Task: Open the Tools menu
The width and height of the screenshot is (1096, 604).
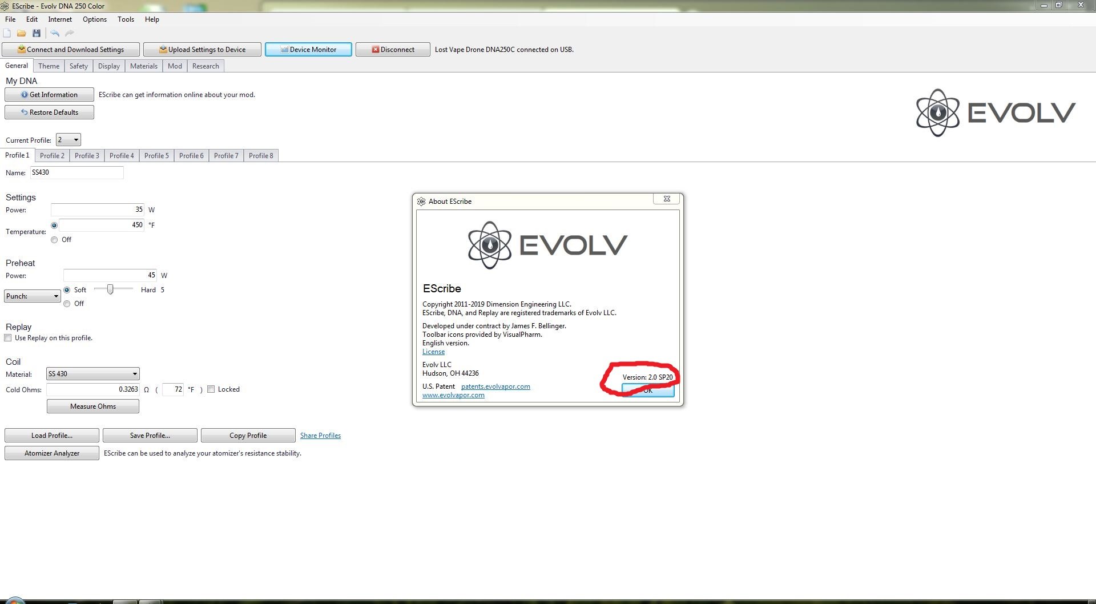Action: pyautogui.click(x=126, y=19)
